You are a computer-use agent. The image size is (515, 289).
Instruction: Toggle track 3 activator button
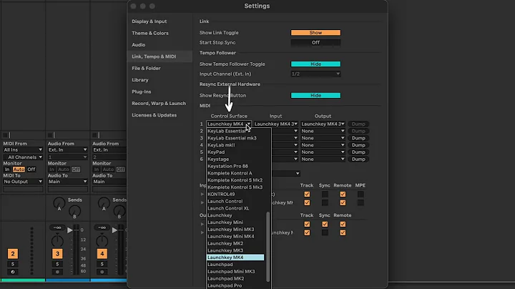(x=57, y=253)
